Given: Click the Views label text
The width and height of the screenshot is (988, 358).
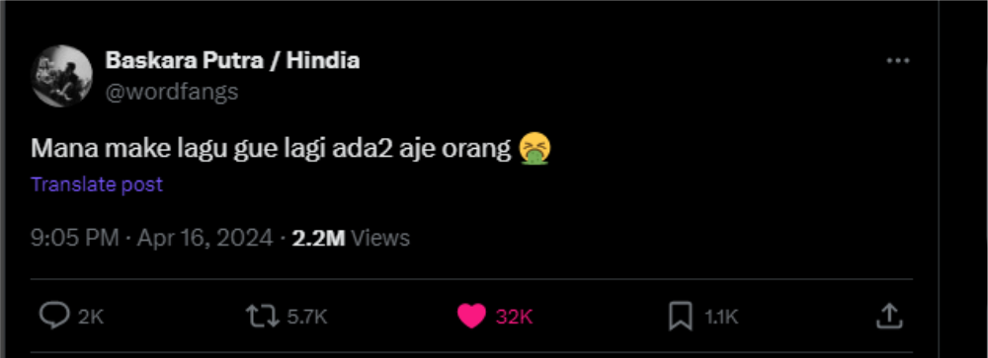Looking at the screenshot, I should (x=380, y=238).
